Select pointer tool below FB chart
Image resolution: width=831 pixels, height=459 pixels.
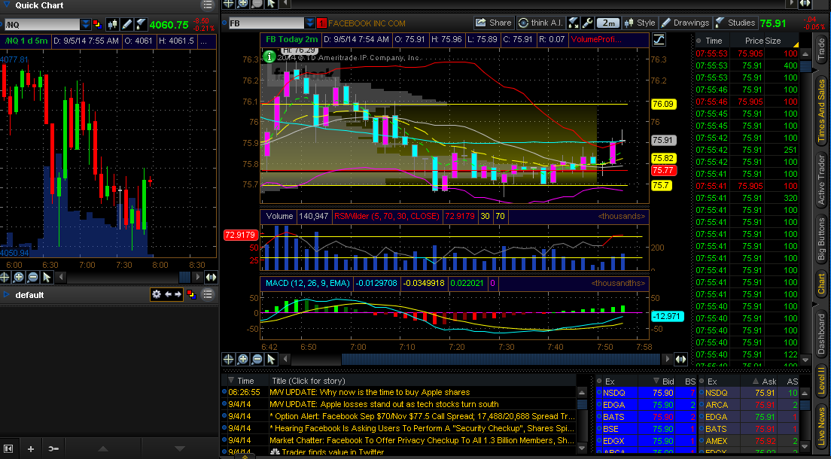tap(271, 359)
